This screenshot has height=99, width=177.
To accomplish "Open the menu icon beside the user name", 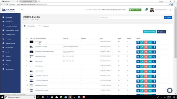I will (170, 10).
